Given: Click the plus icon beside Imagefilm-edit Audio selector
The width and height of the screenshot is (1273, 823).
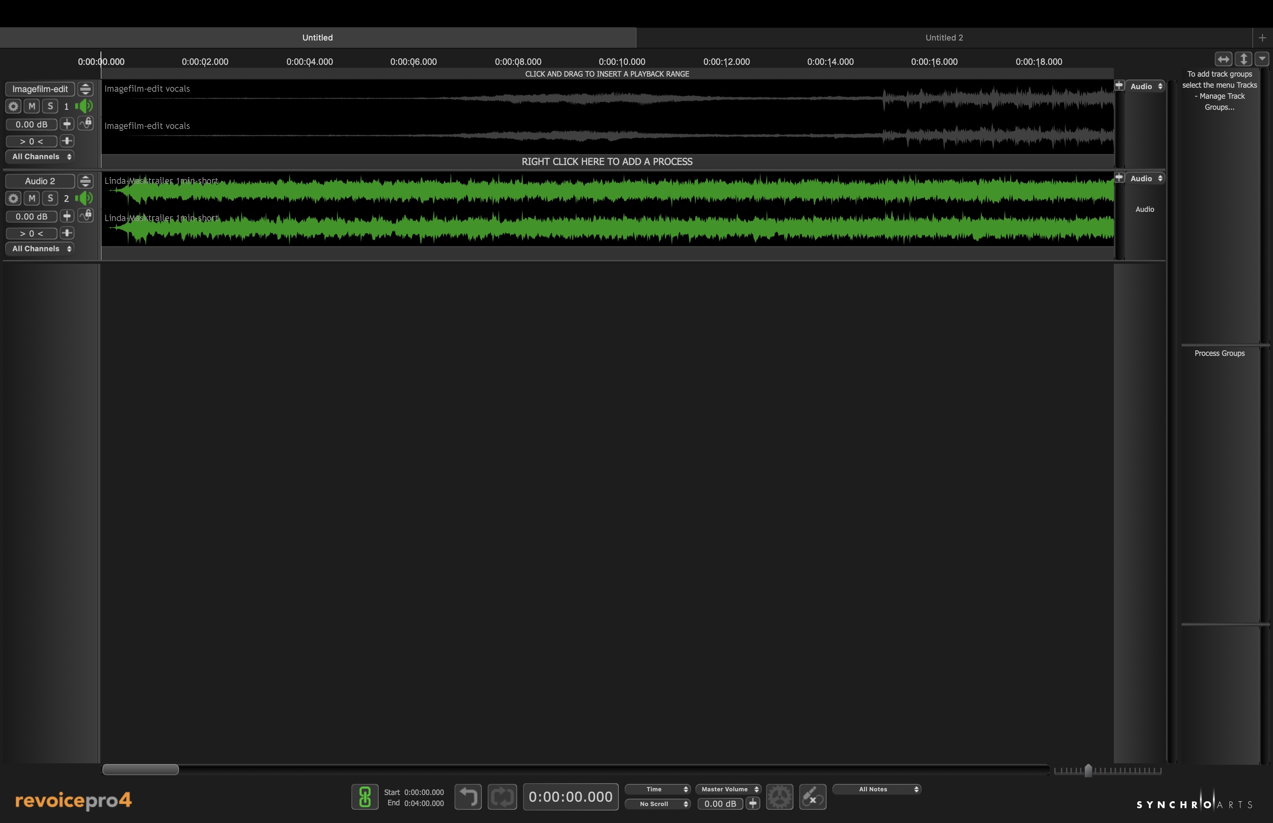Looking at the screenshot, I should coord(1119,85).
